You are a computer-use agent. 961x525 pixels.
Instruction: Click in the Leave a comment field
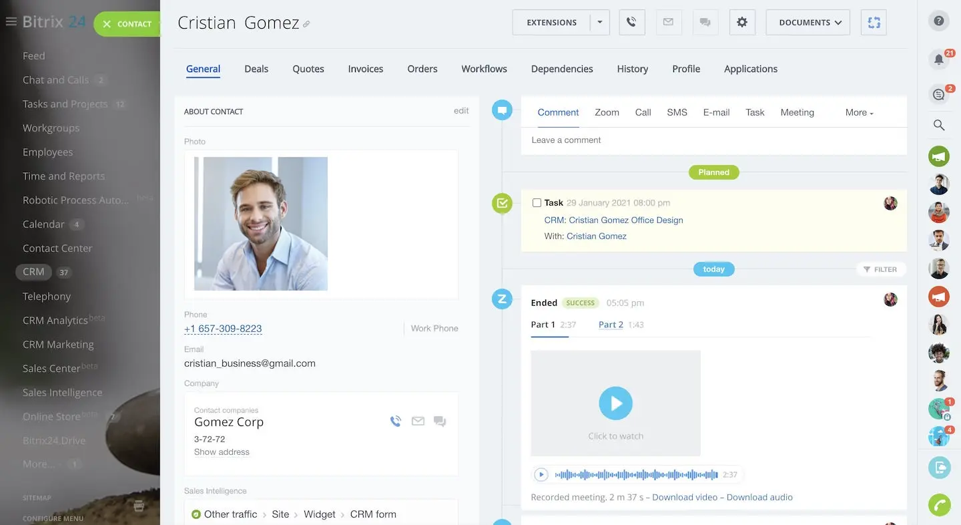point(713,140)
